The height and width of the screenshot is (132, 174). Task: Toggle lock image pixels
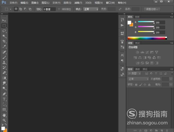[141, 85]
